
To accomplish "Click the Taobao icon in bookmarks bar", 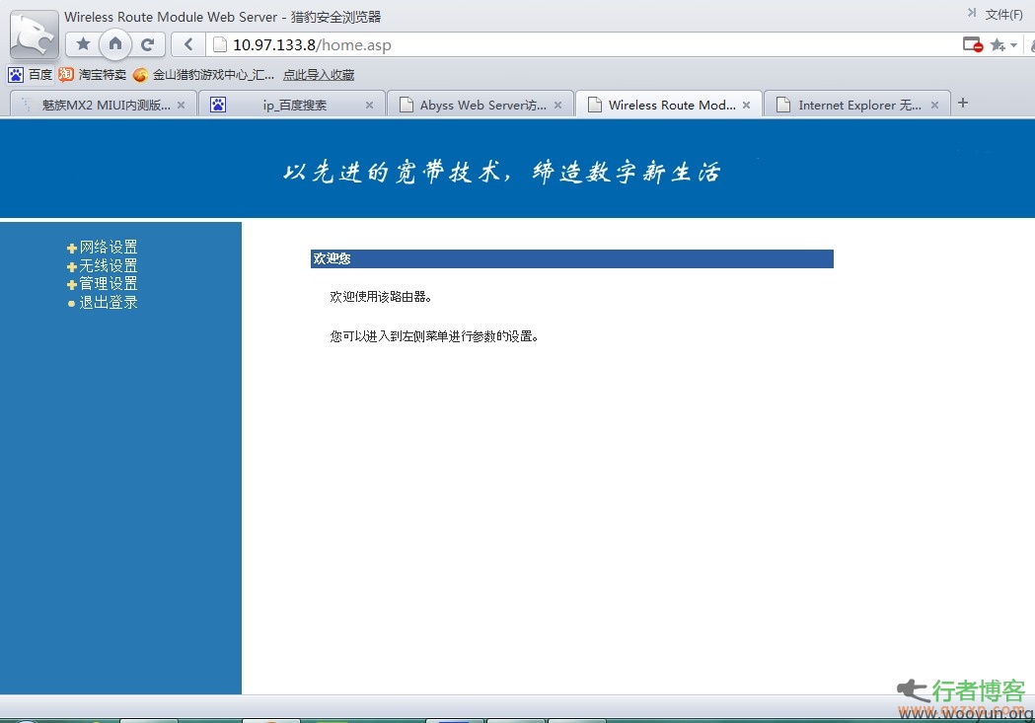I will pos(66,75).
